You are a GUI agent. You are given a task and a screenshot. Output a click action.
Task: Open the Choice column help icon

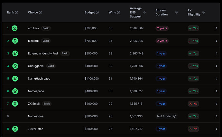tap(40, 12)
